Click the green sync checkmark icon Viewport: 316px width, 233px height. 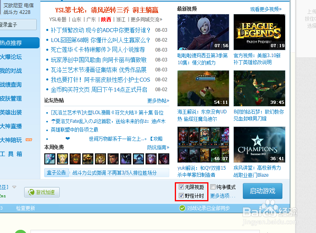[182, 208]
